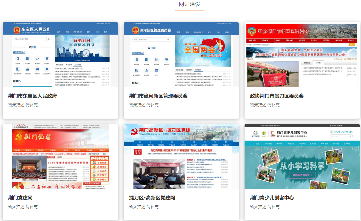Open the 荆门党建网 title link
The image size is (361, 221).
20,198
